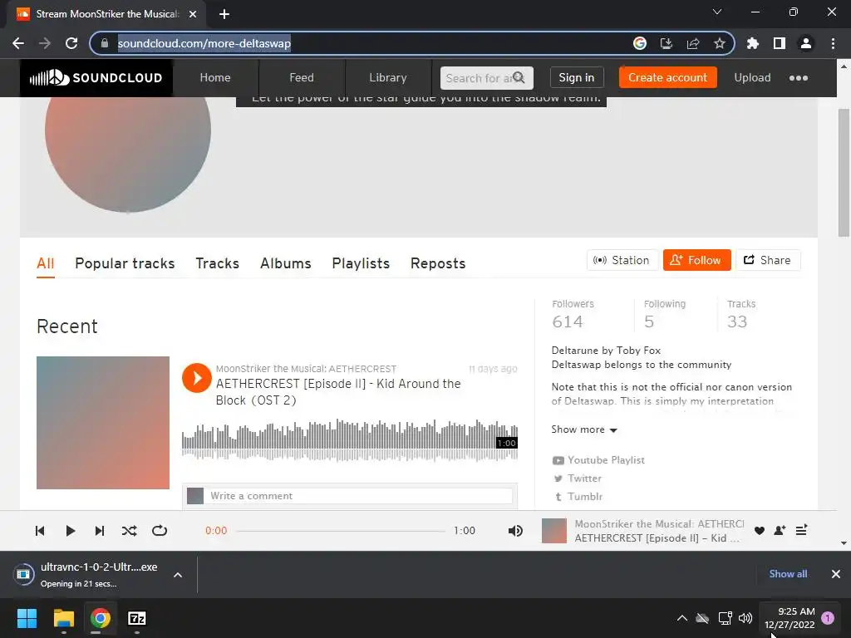Share this page icon in address bar
This screenshot has width=851, height=638.
[x=693, y=43]
